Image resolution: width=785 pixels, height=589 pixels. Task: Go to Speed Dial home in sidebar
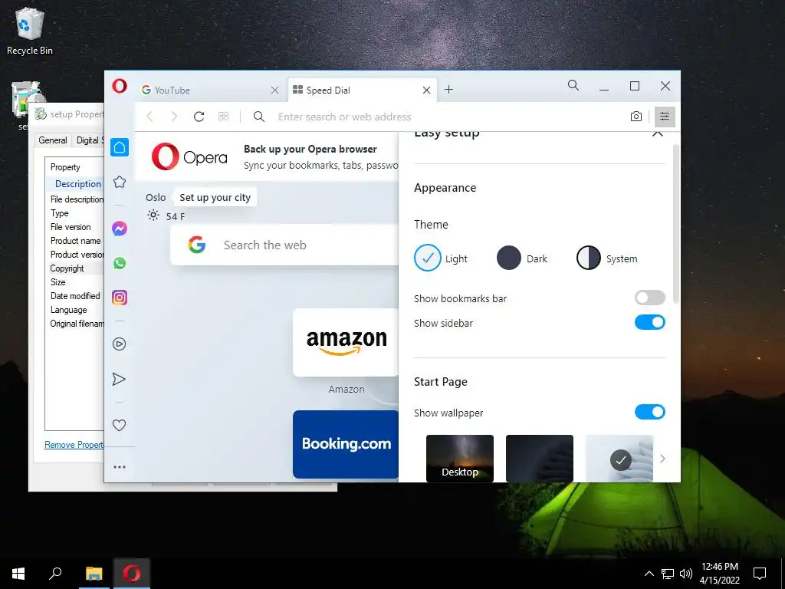click(x=120, y=147)
